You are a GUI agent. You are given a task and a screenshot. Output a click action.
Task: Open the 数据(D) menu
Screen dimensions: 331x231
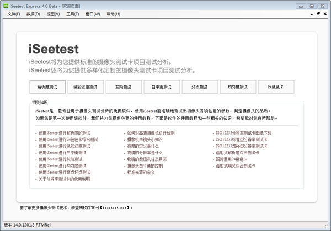click(x=33, y=14)
